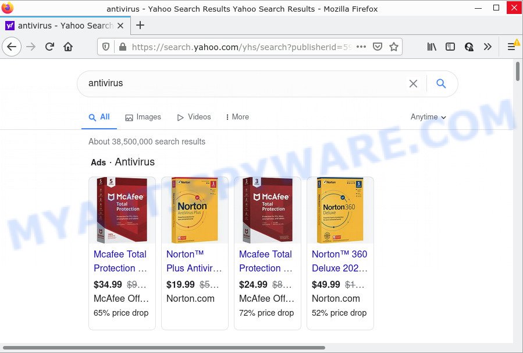Image resolution: width=523 pixels, height=353 pixels.
Task: Click the 'Ads · Antivirus' heading
Action: point(123,162)
